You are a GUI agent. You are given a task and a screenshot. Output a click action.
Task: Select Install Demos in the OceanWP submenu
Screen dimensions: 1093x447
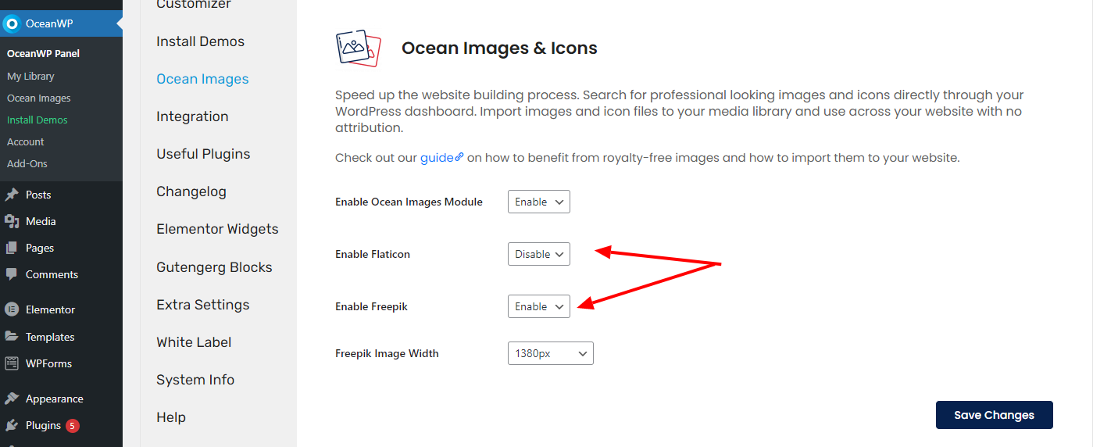[x=38, y=120]
